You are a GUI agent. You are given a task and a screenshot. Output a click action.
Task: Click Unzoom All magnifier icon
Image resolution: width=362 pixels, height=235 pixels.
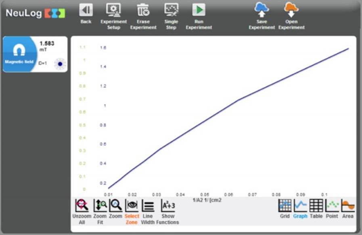click(x=82, y=206)
